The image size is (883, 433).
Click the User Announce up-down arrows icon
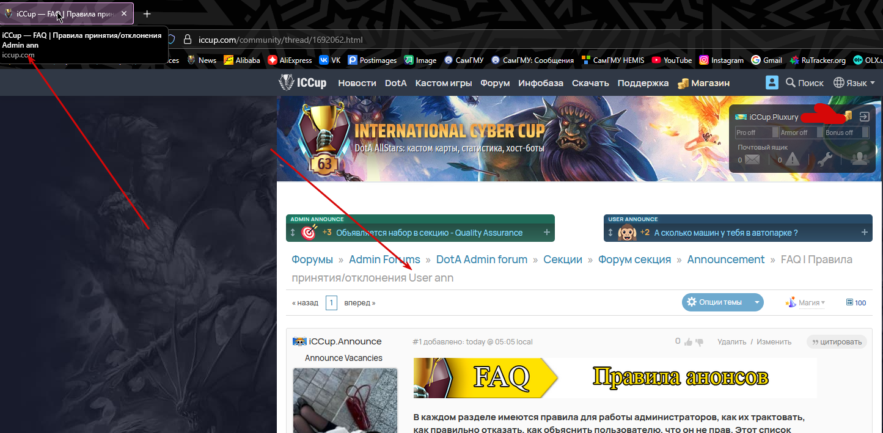[610, 233]
